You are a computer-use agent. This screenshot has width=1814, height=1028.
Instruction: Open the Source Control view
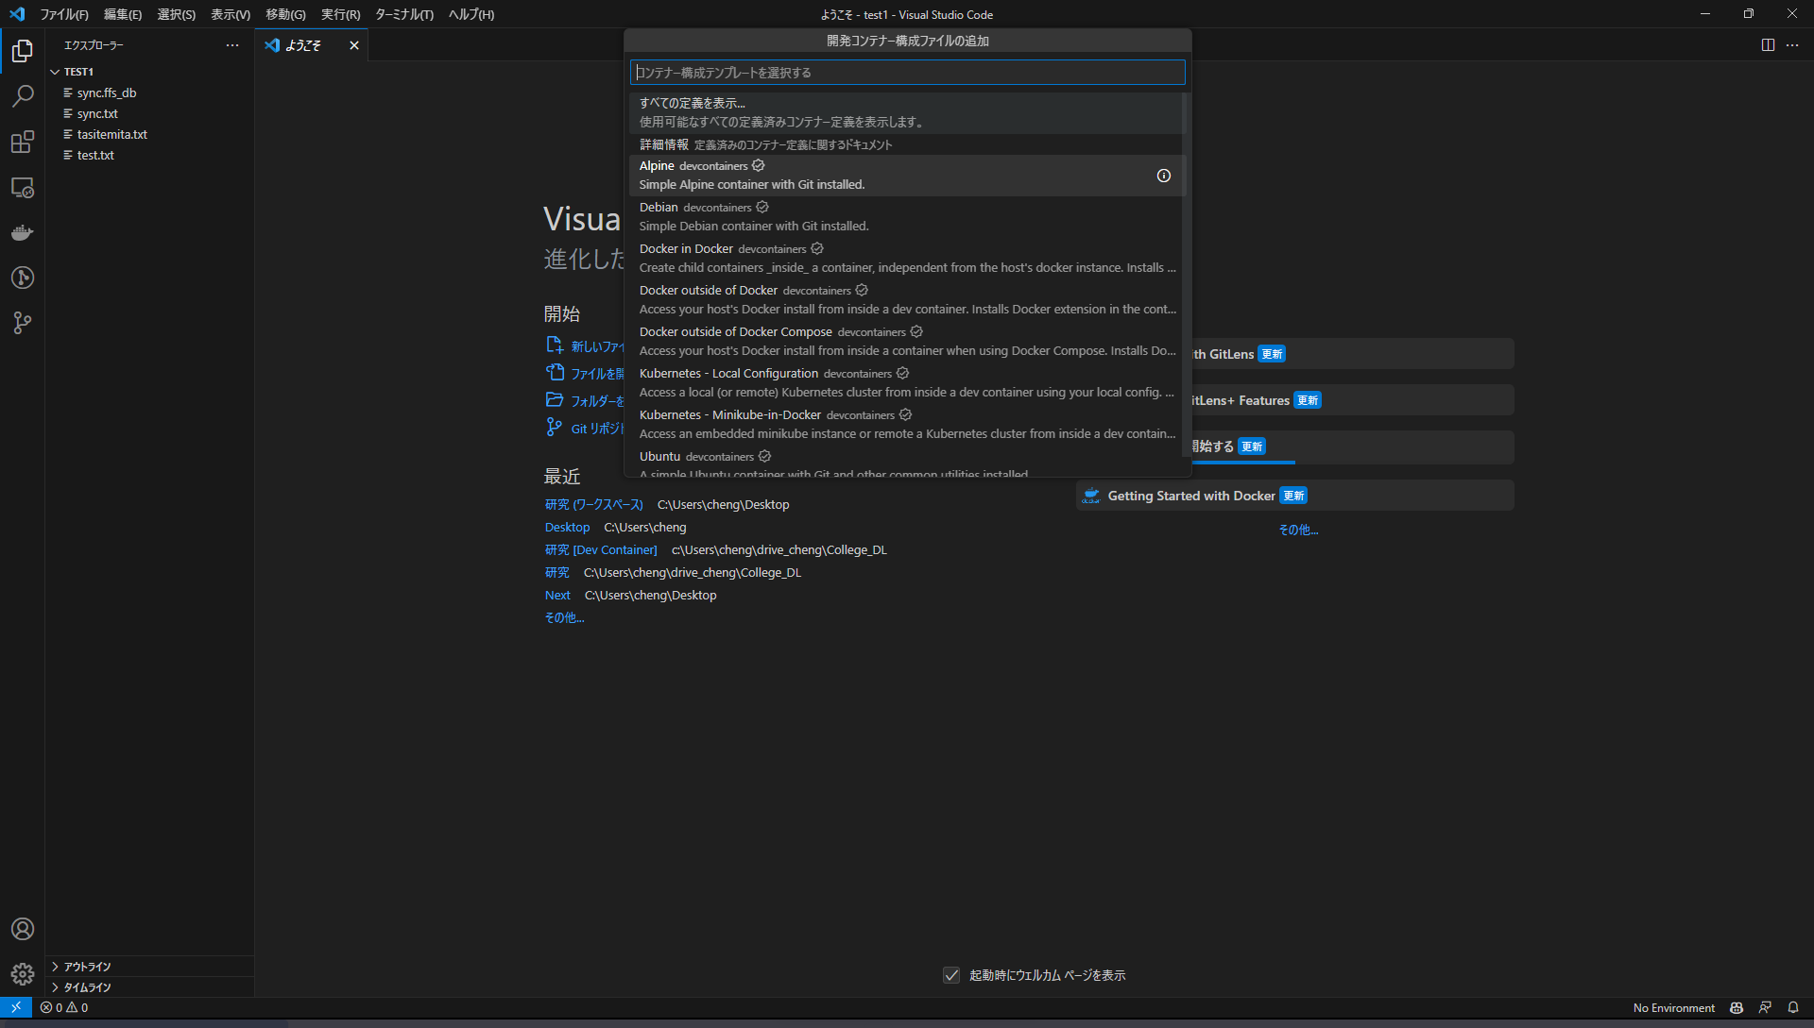tap(23, 323)
